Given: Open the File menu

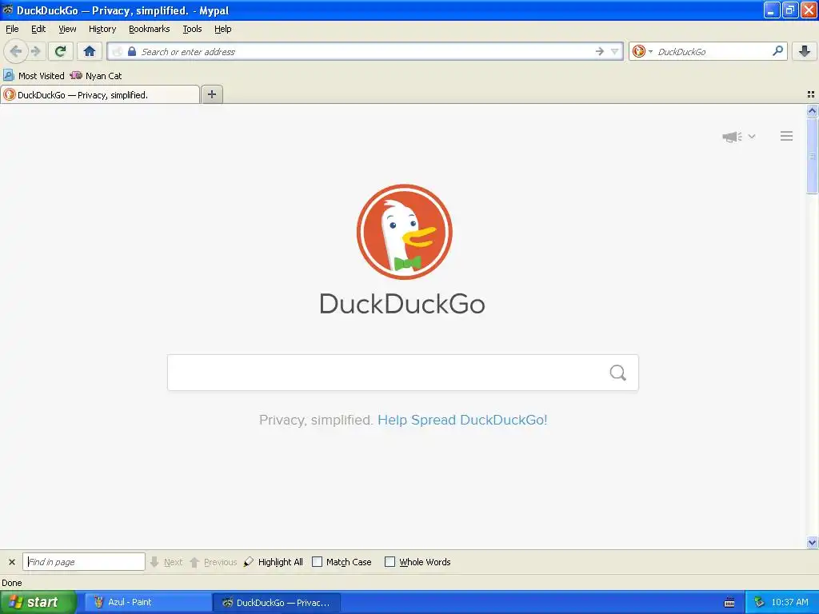Looking at the screenshot, I should click(x=12, y=29).
